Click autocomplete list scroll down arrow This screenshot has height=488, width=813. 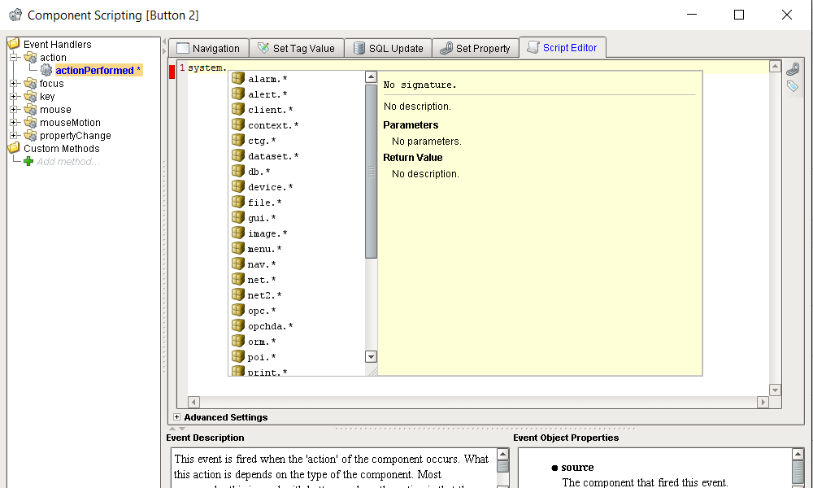(x=371, y=357)
